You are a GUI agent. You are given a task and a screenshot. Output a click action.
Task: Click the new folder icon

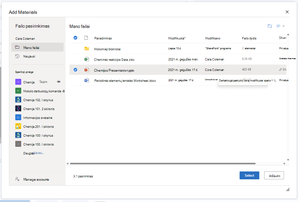coord(270,26)
